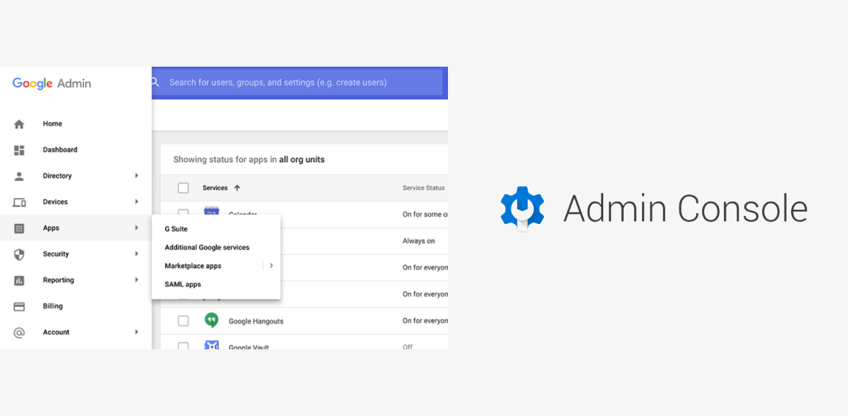Click the Google Vault app icon
The image size is (848, 416).
point(212,346)
